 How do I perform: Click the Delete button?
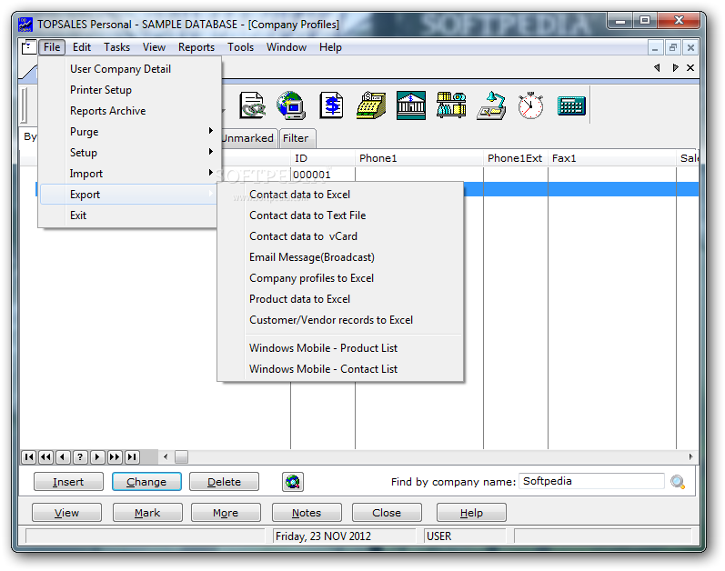pyautogui.click(x=225, y=482)
